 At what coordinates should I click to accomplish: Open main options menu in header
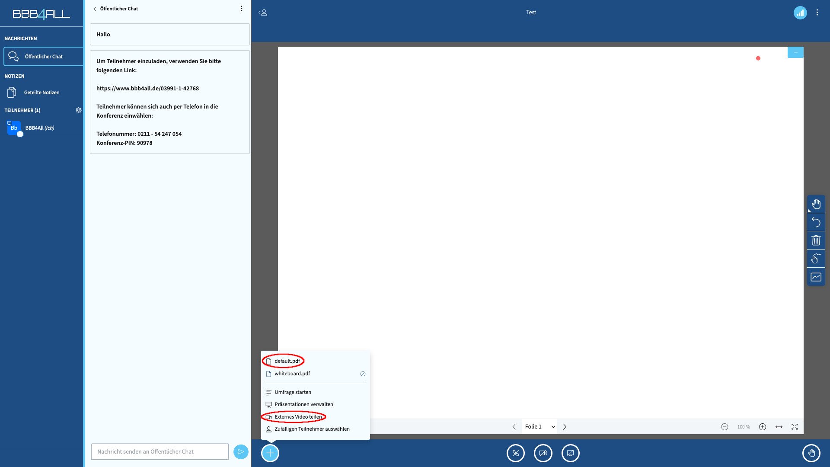(817, 13)
